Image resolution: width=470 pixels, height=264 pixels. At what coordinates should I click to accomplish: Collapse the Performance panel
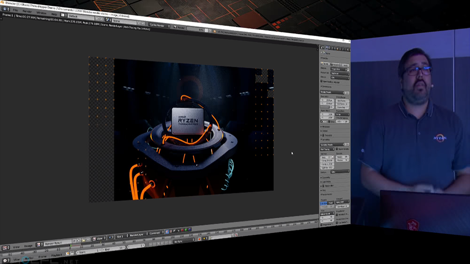pos(327,194)
